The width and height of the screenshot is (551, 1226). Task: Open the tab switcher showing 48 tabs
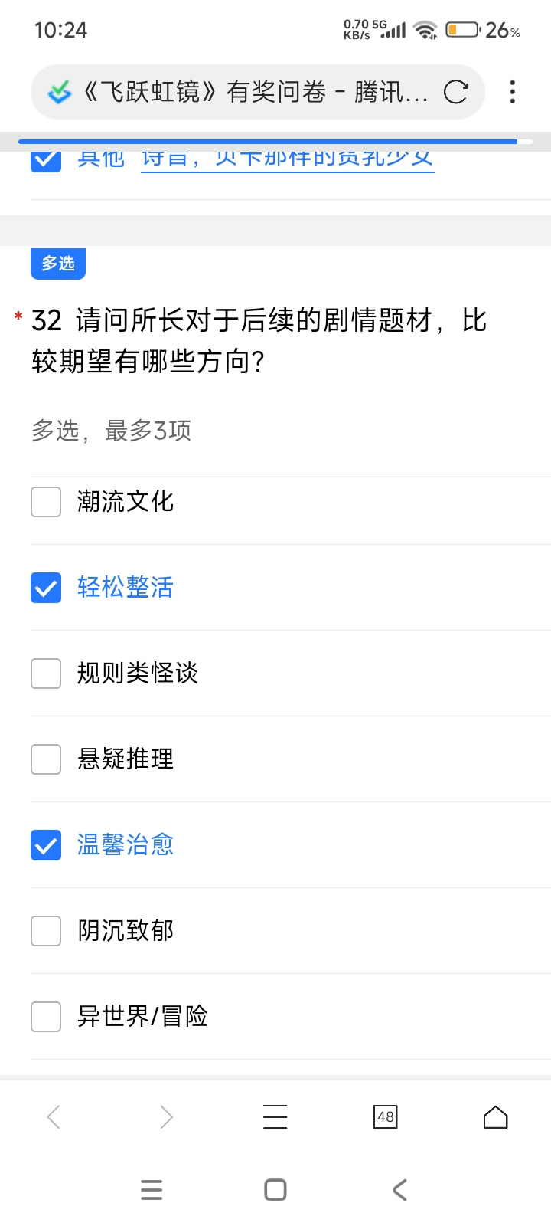pyautogui.click(x=386, y=1117)
